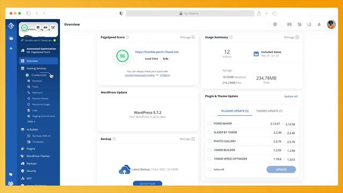Open Templates sidebar item
The width and height of the screenshot is (343, 193).
click(38, 142)
